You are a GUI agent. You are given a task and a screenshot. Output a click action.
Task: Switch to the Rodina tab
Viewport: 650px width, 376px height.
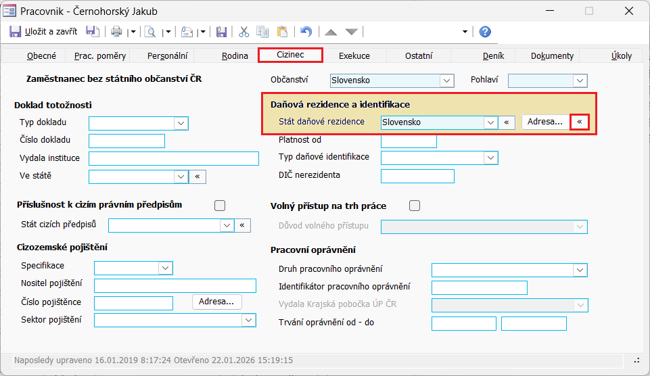point(235,56)
